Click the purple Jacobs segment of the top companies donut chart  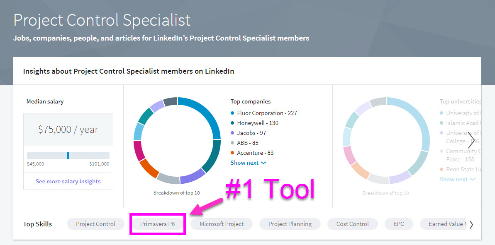(193, 176)
